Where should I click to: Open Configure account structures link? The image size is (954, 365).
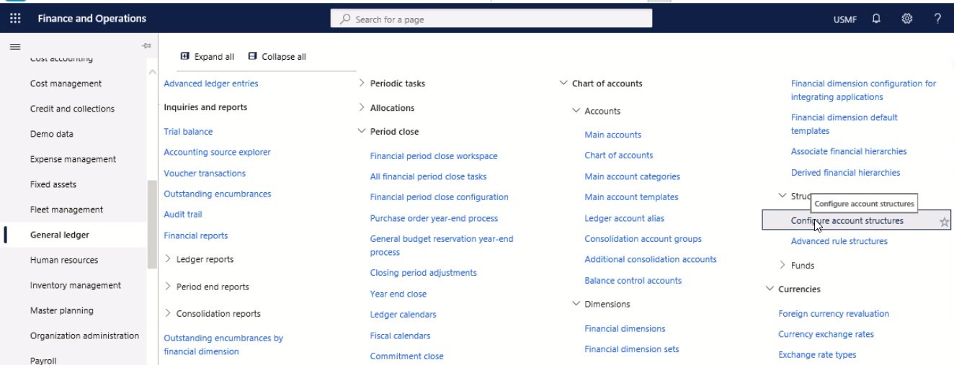click(847, 221)
